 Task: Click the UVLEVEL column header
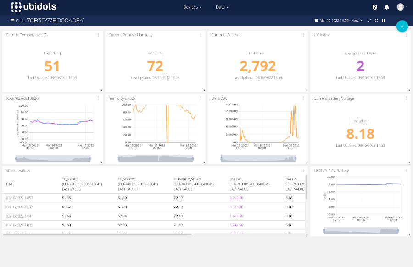coord(250,184)
